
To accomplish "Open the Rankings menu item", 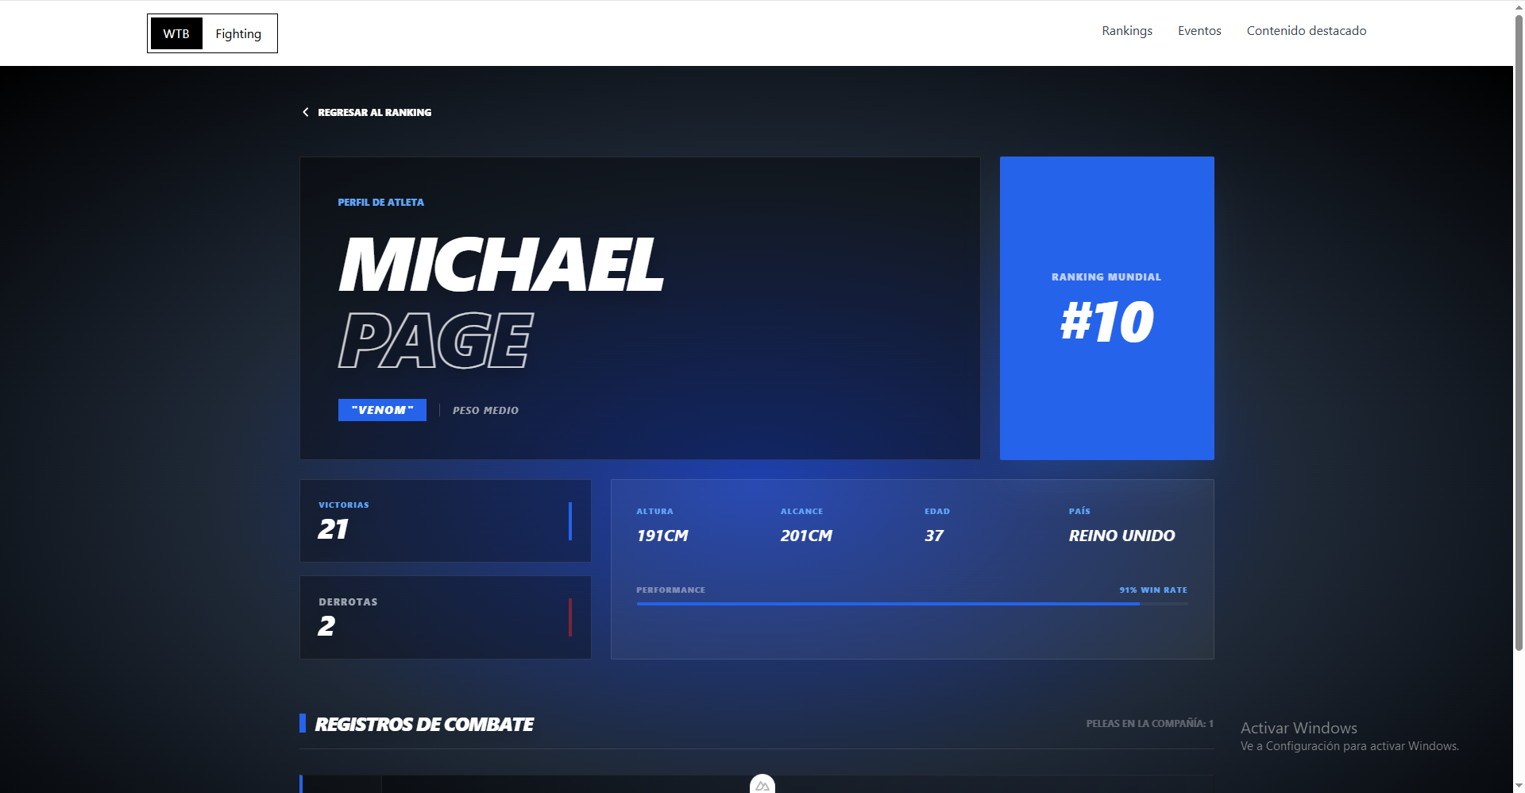I will (1126, 31).
